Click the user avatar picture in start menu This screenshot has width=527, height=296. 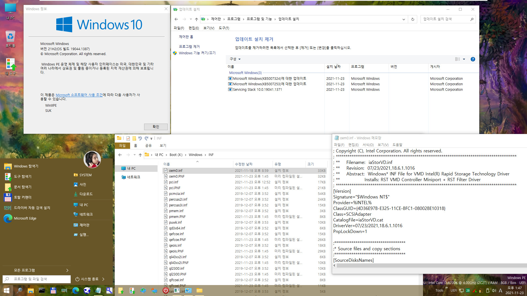point(92,160)
